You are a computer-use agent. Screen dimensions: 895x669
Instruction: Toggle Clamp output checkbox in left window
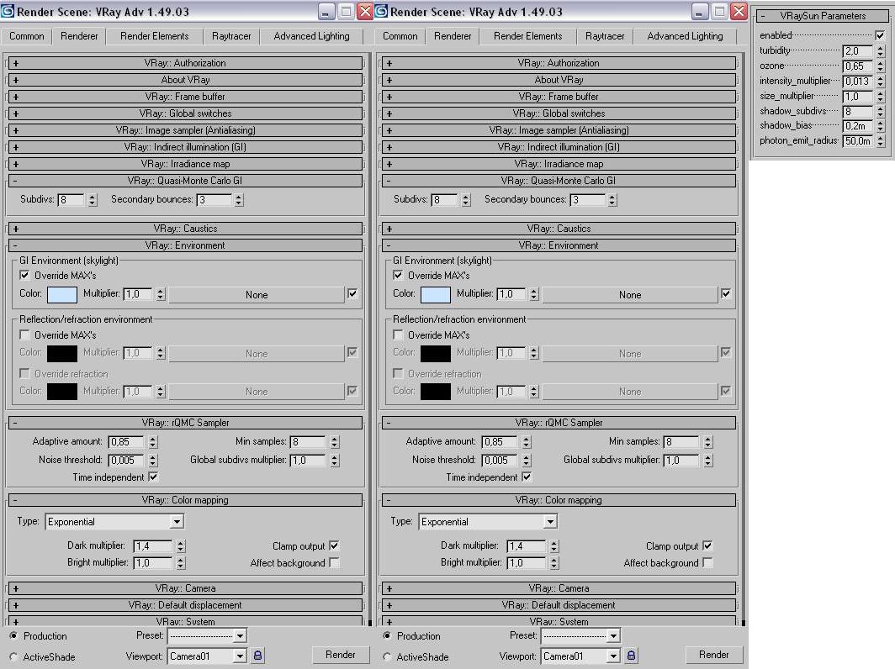(334, 545)
